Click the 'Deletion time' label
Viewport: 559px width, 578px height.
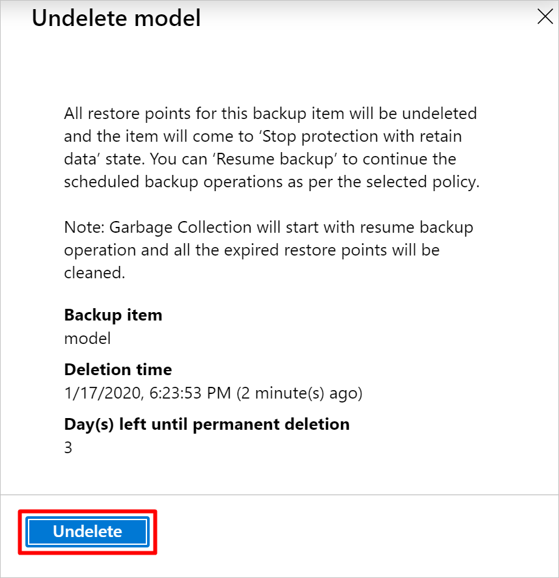tap(118, 370)
